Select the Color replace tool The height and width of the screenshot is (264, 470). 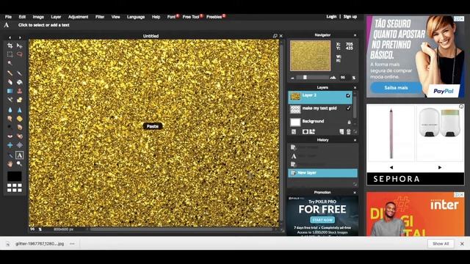10,100
